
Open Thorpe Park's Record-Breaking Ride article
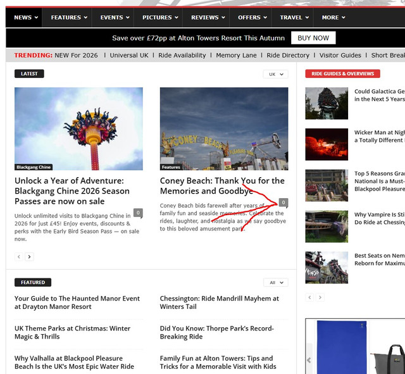pos(216,332)
